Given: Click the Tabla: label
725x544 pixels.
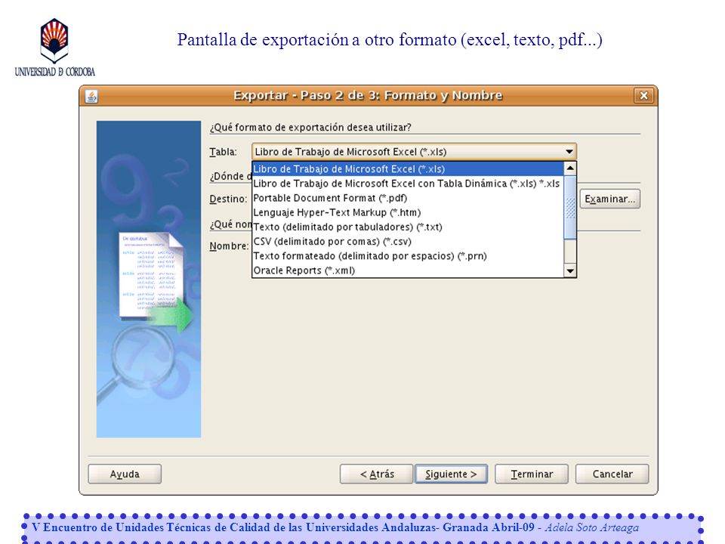Looking at the screenshot, I should [224, 152].
